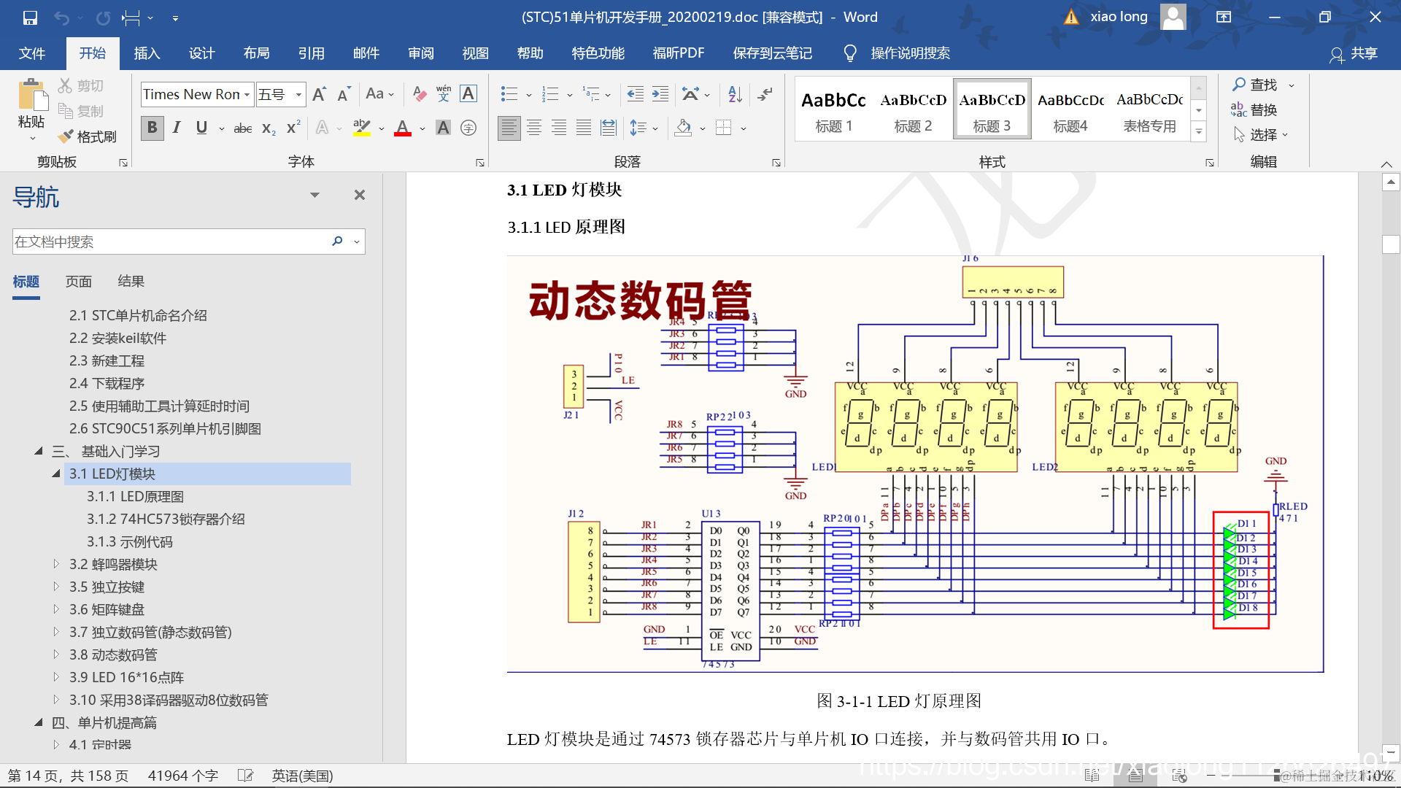Open the 插入 ribbon tab
This screenshot has height=788, width=1401.
coord(147,53)
